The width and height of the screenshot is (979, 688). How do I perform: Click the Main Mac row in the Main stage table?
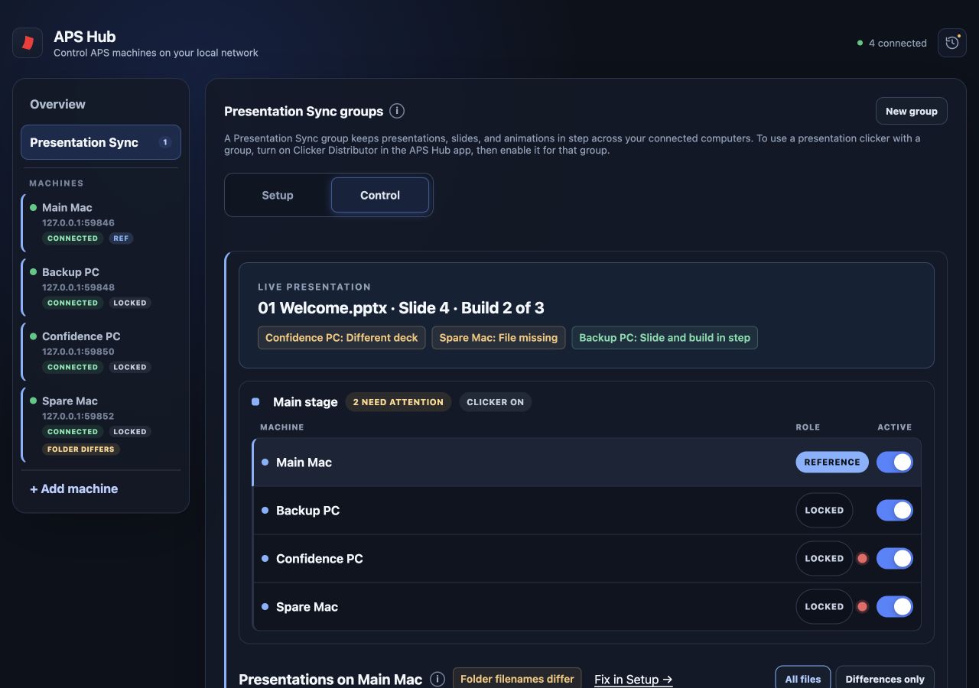coord(587,462)
